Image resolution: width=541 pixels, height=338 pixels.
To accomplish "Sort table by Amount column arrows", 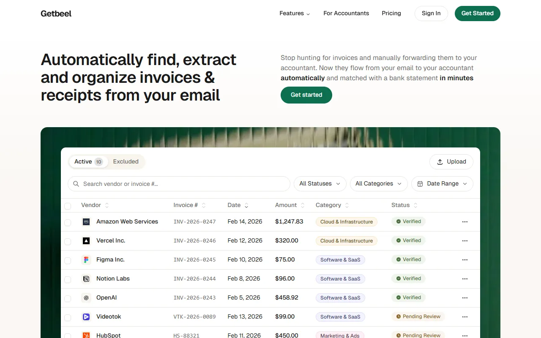I will pyautogui.click(x=302, y=205).
